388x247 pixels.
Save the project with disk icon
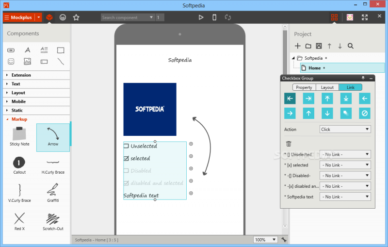319,46
